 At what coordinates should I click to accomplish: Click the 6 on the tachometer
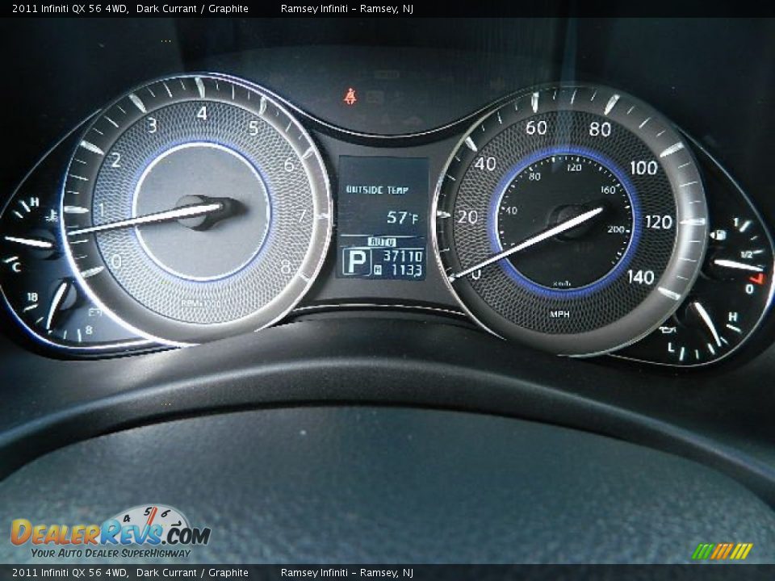click(x=289, y=165)
